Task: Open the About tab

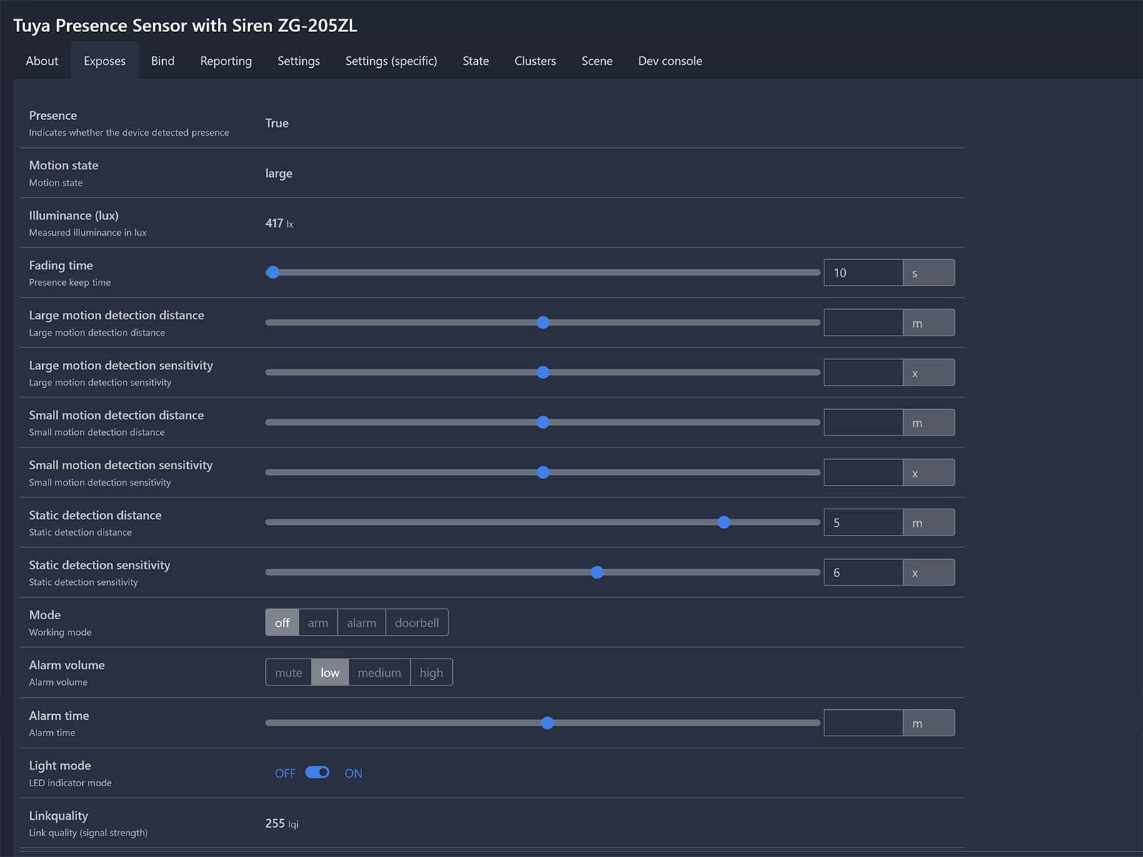Action: tap(42, 61)
